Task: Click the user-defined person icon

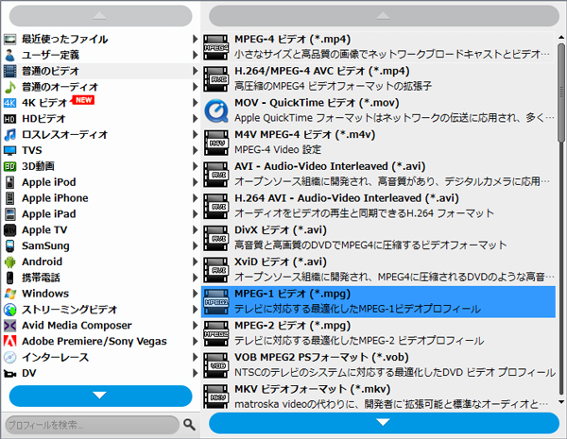Action: click(10, 55)
